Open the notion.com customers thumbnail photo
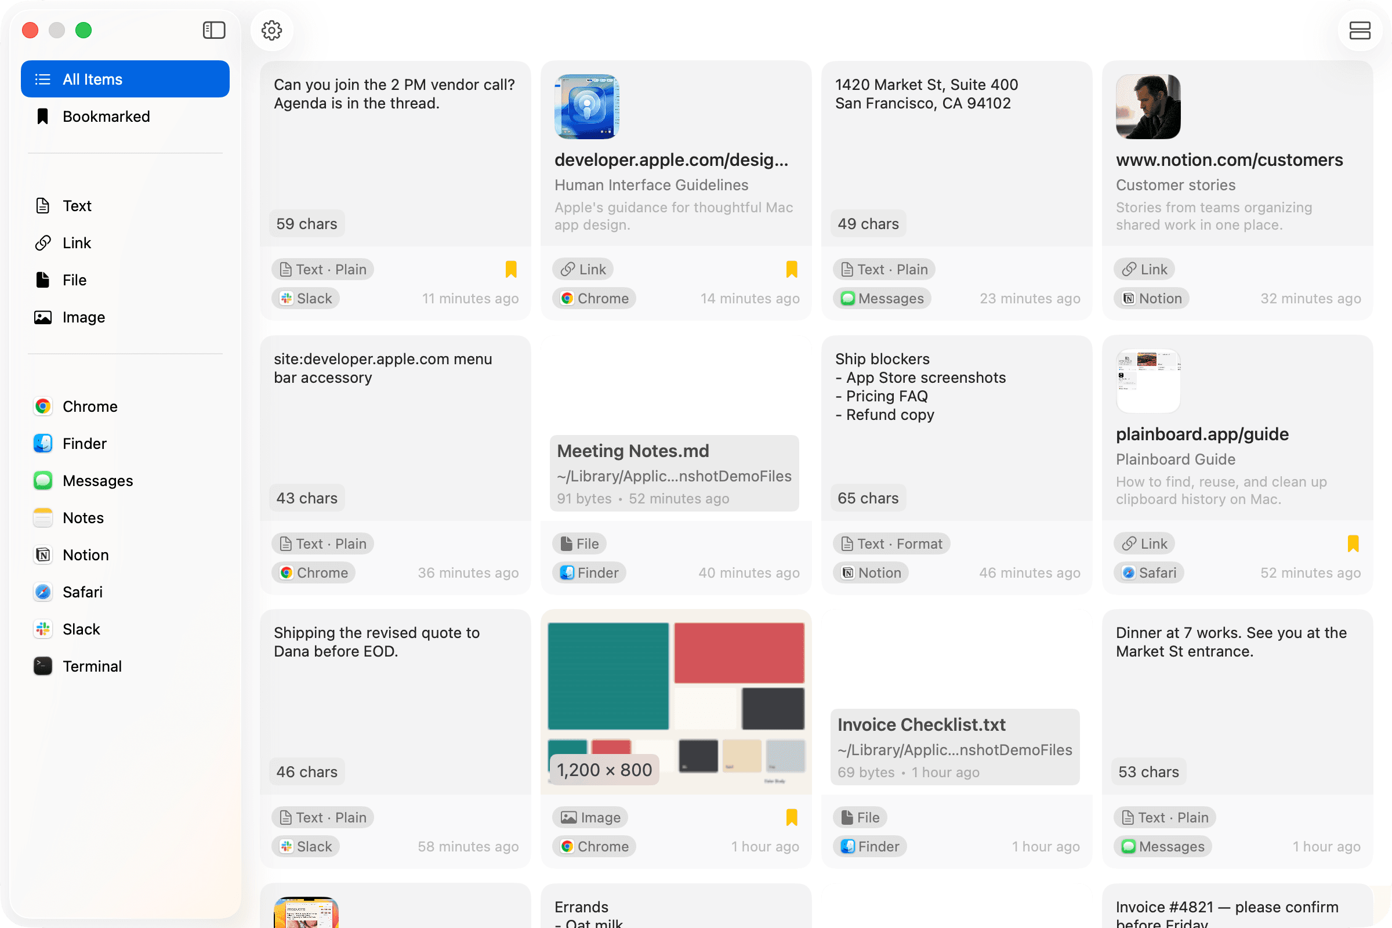The width and height of the screenshot is (1392, 928). click(x=1148, y=107)
